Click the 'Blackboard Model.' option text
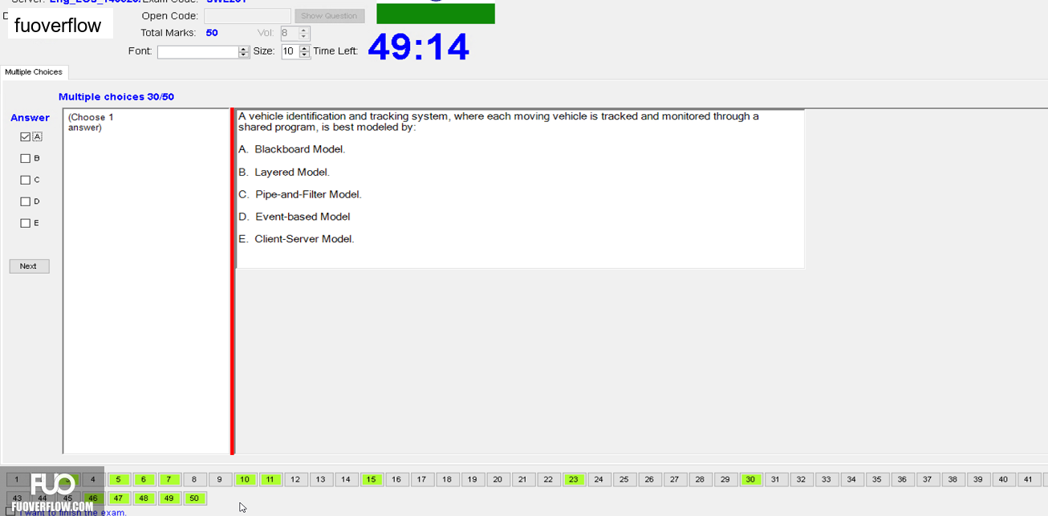The image size is (1048, 516). (300, 149)
